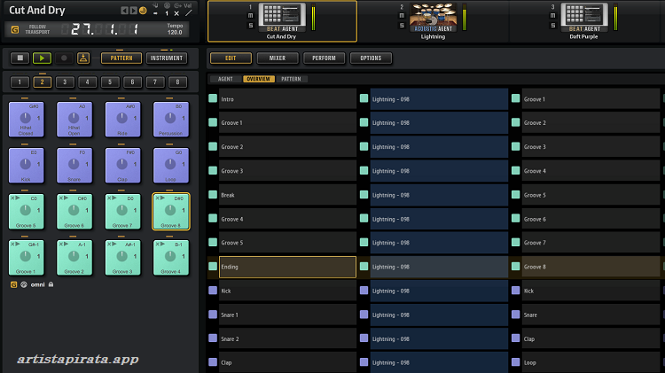Open the Mixer page
Image resolution: width=665 pixels, height=373 pixels.
click(278, 58)
